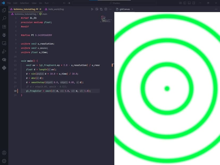Open the Explorer view in activity bar
Screen dimensions: 220x165
point(4,10)
